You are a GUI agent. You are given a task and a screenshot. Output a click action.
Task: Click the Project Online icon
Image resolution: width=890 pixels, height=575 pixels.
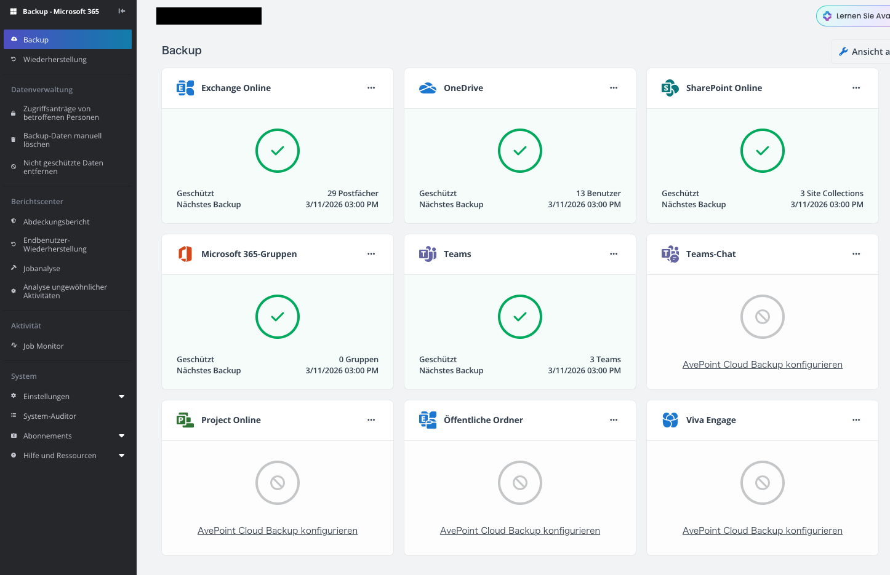point(185,420)
